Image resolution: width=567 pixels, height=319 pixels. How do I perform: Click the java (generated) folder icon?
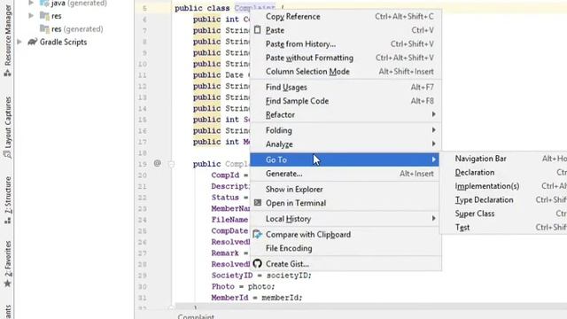point(44,4)
